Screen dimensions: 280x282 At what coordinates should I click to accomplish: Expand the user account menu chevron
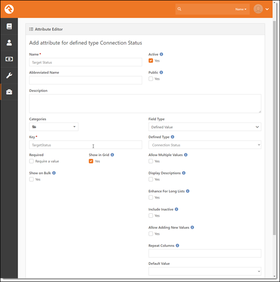(x=267, y=9)
